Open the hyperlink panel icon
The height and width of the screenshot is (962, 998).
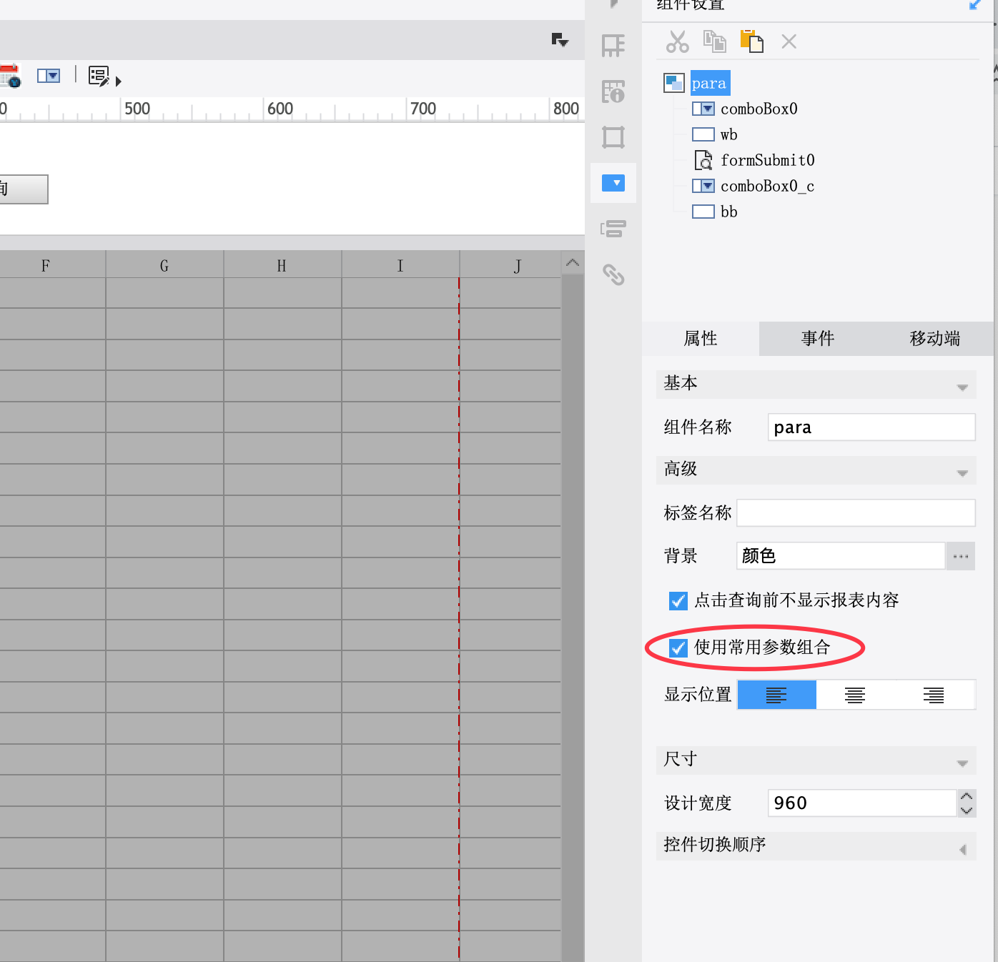tap(613, 274)
